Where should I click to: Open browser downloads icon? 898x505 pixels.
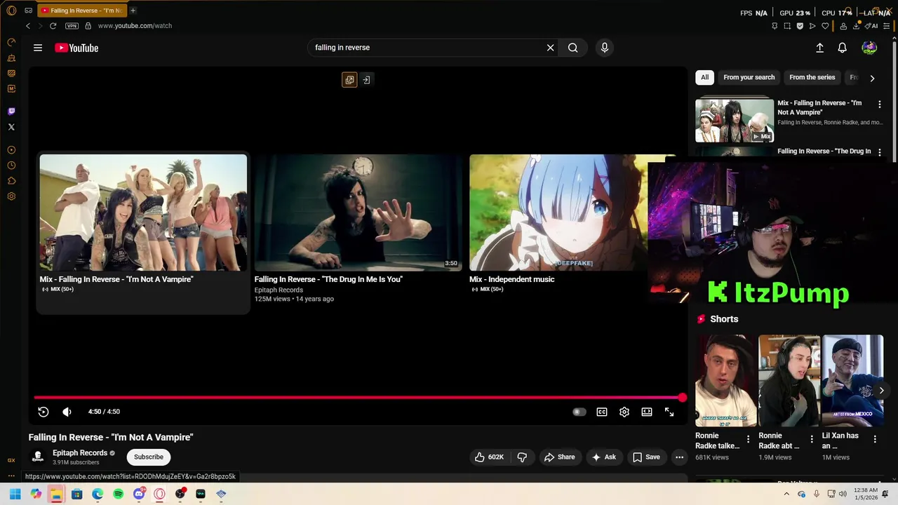[x=857, y=26]
